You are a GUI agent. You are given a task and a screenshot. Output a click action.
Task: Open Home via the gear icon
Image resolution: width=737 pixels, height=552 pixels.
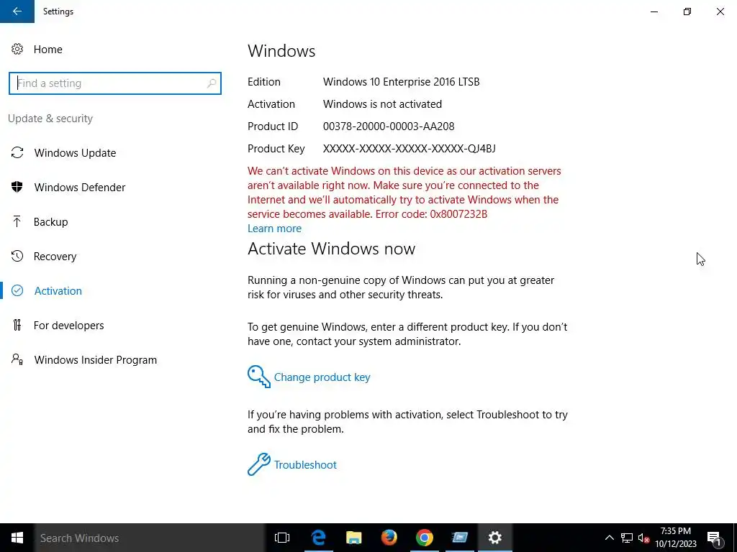coord(17,50)
